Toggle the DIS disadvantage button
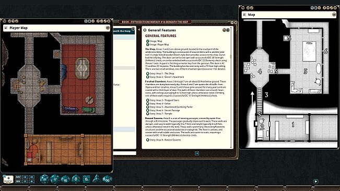Viewport: 340px width, 191px height. tap(18, 181)
